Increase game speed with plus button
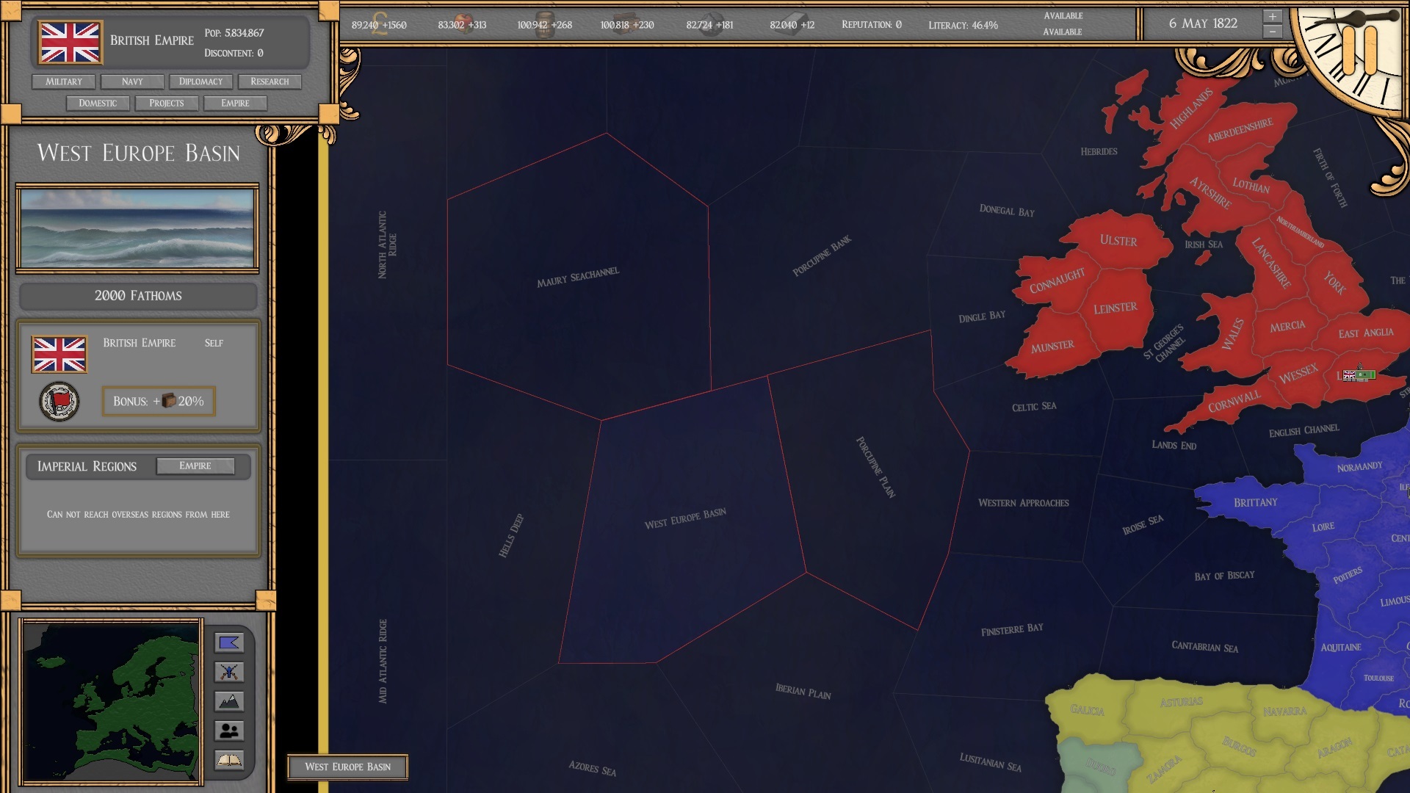 click(x=1273, y=17)
